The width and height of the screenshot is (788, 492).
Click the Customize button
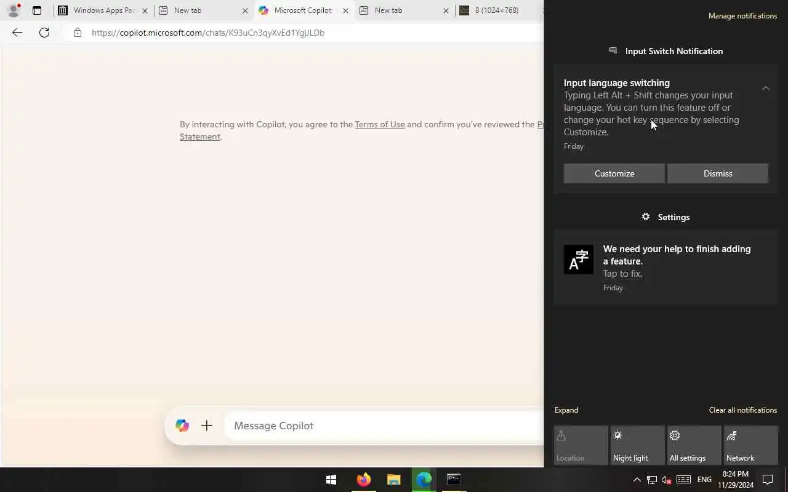(x=614, y=173)
